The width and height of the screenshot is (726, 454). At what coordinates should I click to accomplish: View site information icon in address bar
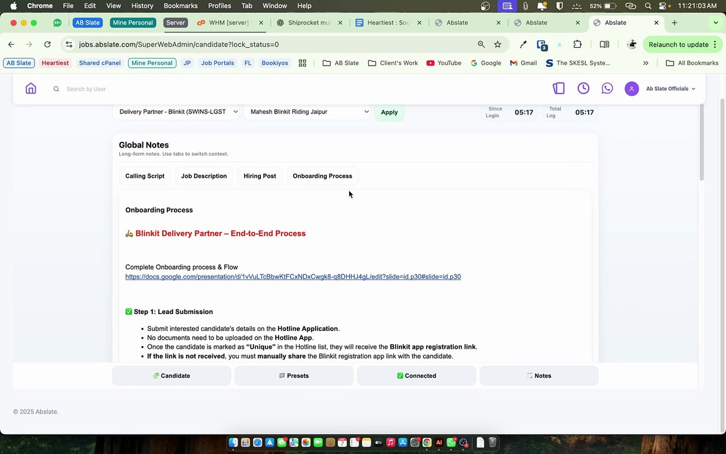click(69, 45)
